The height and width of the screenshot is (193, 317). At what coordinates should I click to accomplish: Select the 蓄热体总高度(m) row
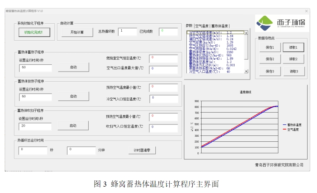point(216,62)
